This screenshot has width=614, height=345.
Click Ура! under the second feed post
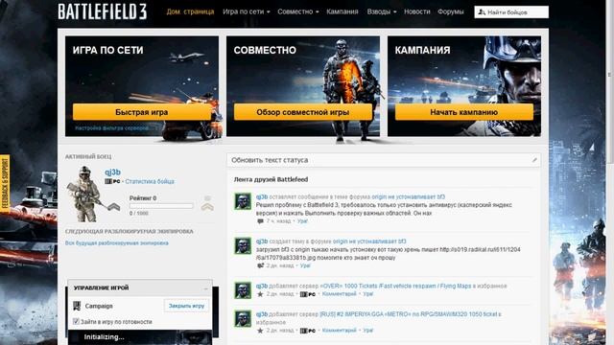[x=305, y=265]
